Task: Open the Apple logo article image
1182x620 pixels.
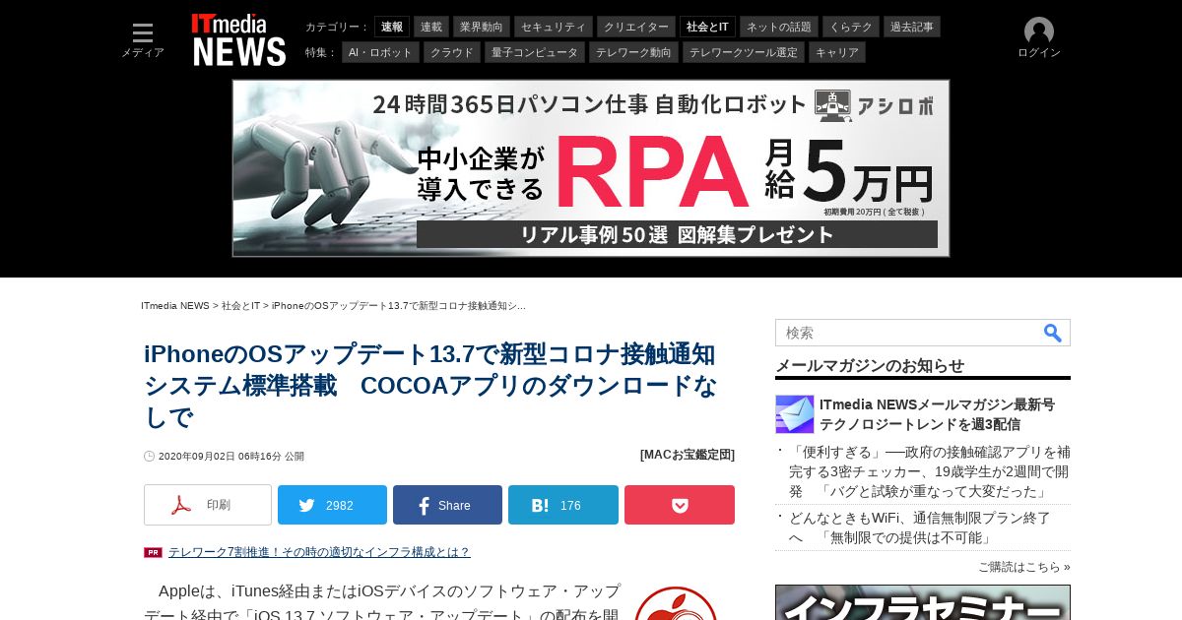Action: pos(676,603)
